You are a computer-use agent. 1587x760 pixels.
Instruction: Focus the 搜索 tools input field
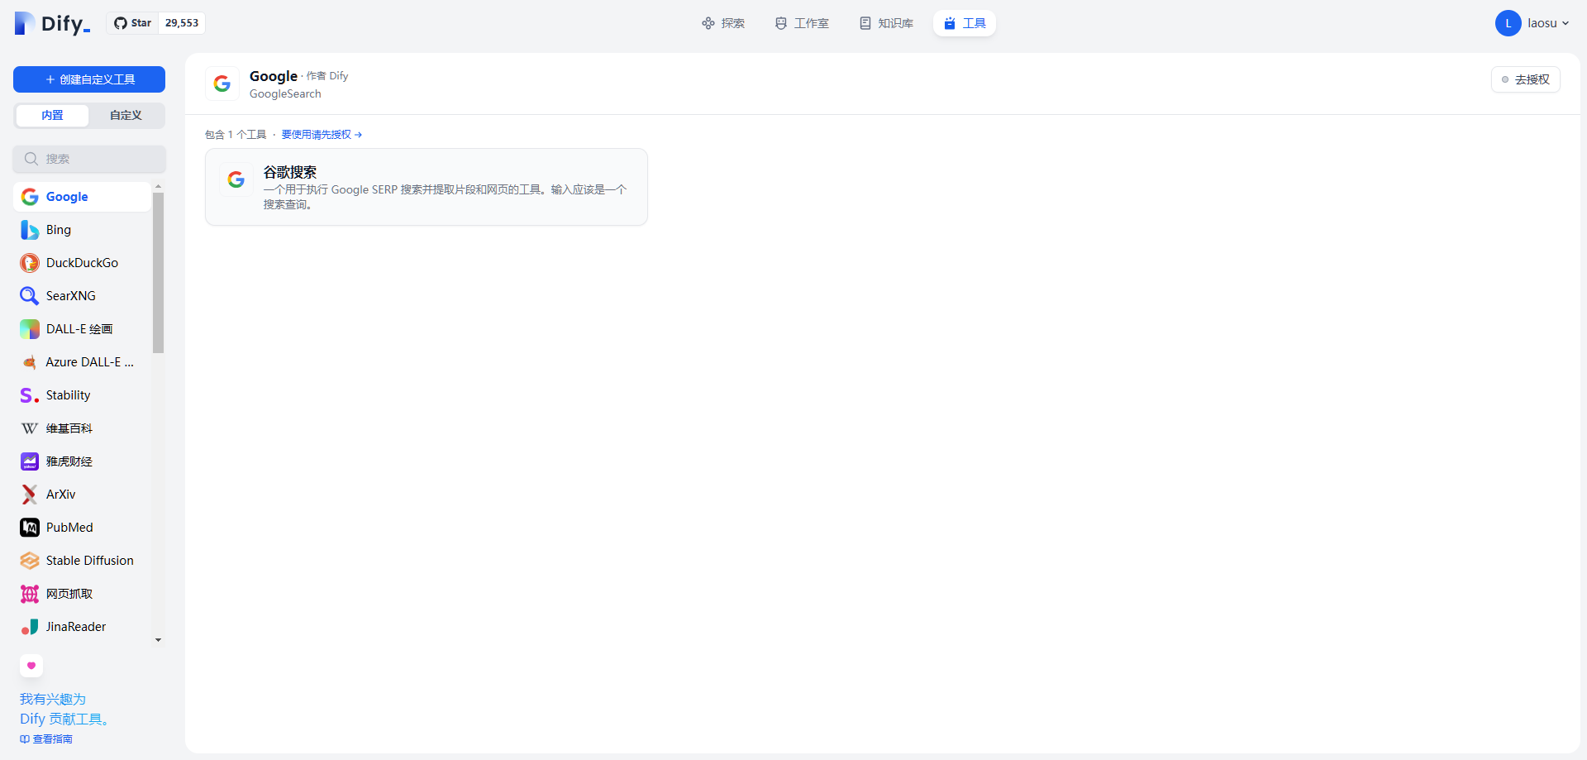[89, 159]
